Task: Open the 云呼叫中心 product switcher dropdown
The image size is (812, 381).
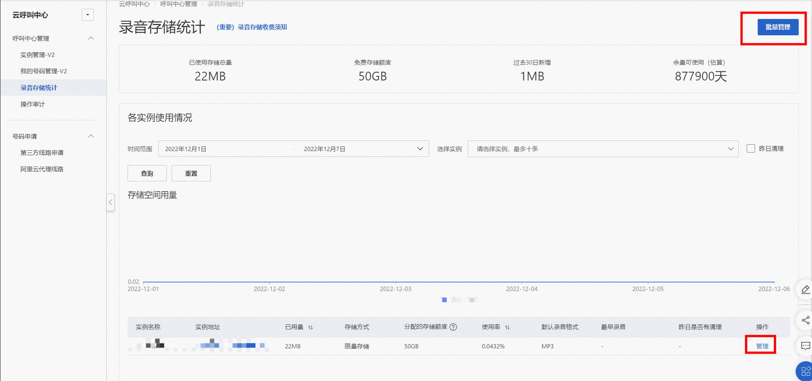Action: pos(88,15)
